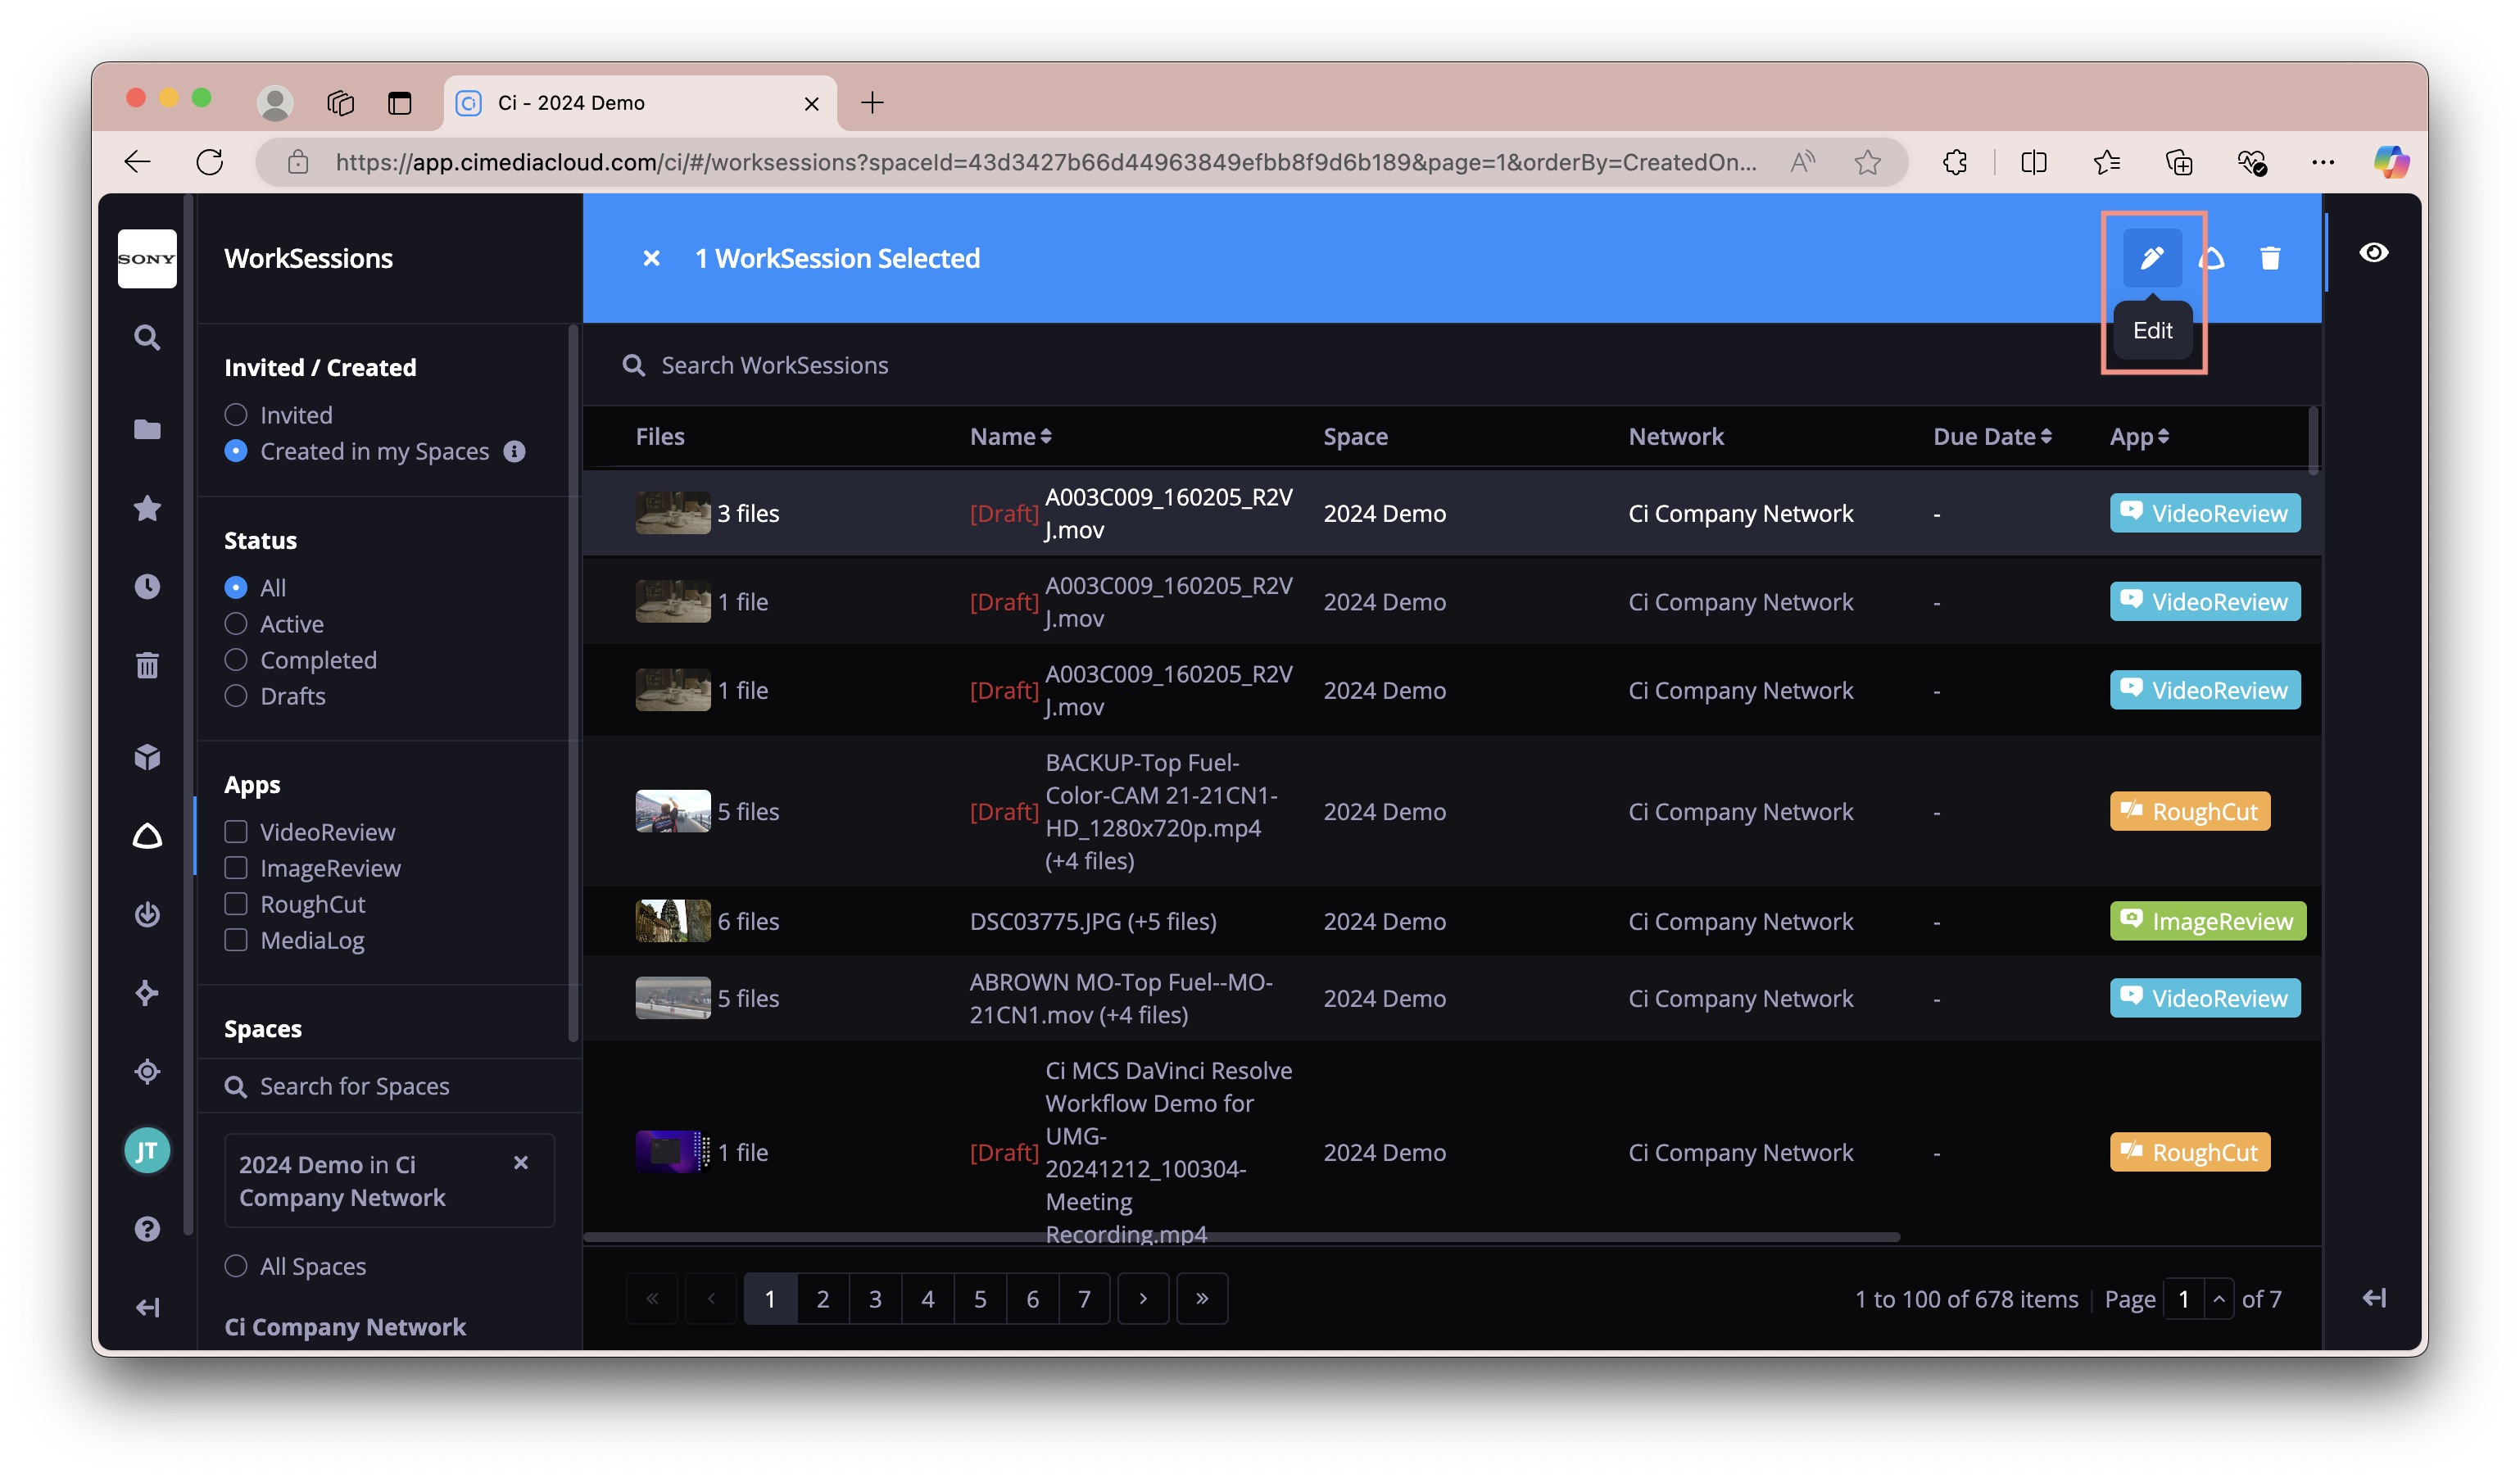Click the Search for Spaces field
The height and width of the screenshot is (1478, 2520).
click(x=388, y=1085)
